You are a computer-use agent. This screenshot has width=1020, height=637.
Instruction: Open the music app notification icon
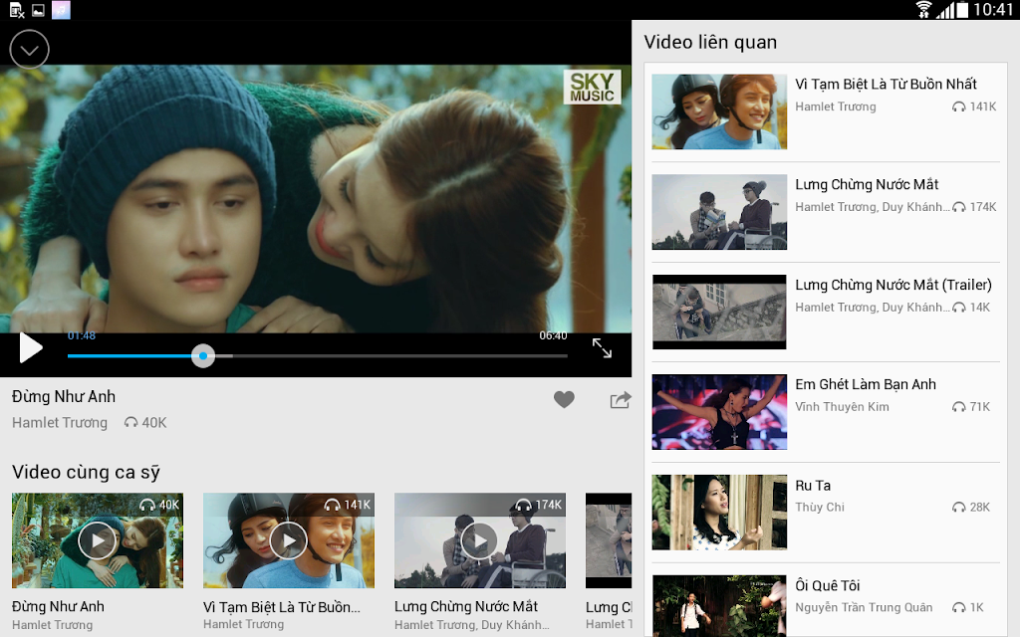pyautogui.click(x=61, y=10)
